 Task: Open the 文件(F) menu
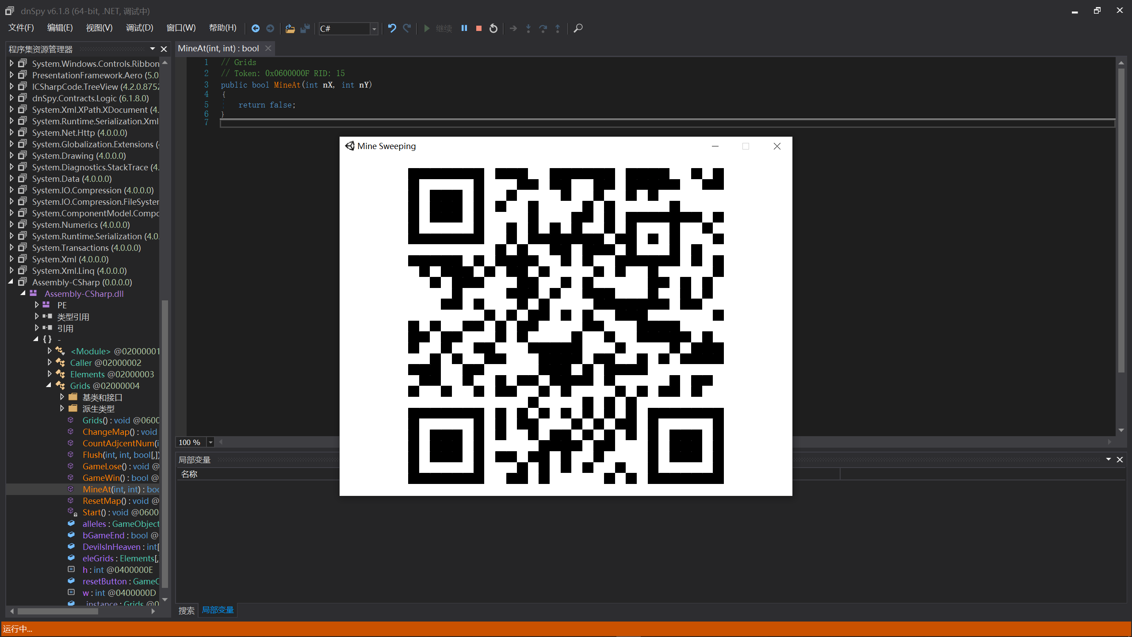tap(21, 28)
